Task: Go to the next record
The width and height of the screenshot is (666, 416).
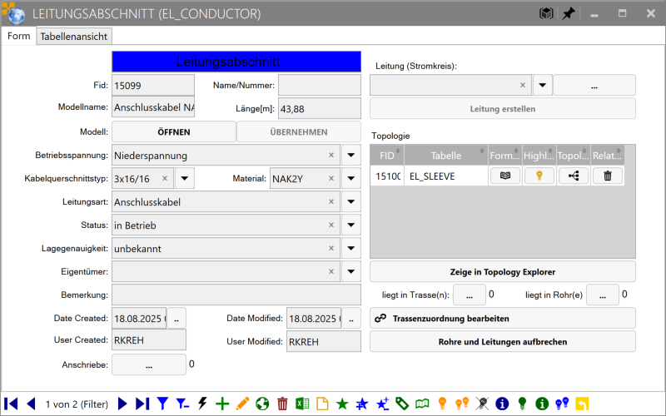Action: click(x=122, y=404)
